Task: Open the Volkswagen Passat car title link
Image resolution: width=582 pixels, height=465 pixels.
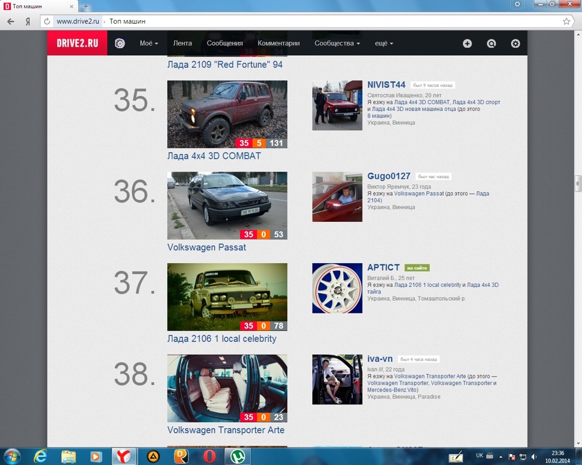Action: coord(206,247)
